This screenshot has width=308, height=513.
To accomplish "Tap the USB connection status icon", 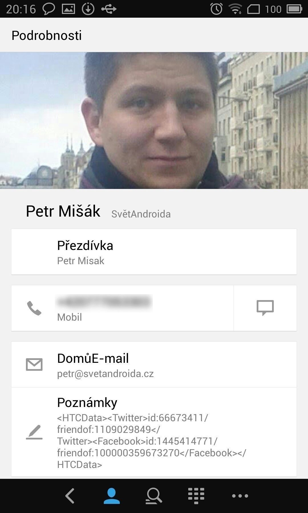I will point(109,9).
